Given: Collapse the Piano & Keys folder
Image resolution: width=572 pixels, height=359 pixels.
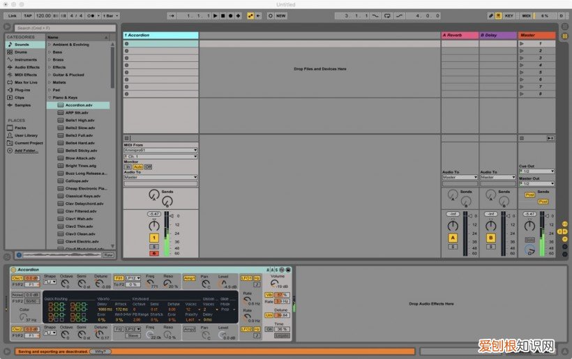Looking at the screenshot, I should (x=50, y=98).
